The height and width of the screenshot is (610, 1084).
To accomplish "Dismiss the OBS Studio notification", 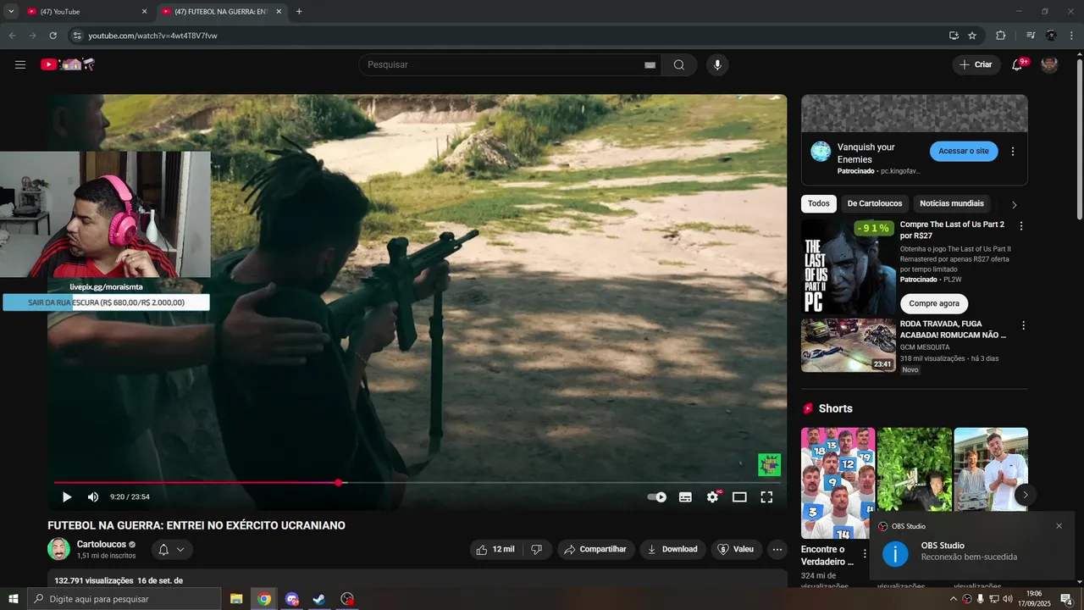I will (1059, 526).
